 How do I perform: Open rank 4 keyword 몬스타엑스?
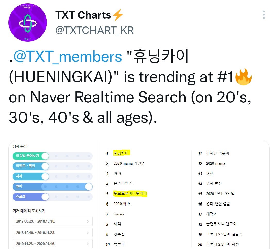123,183
